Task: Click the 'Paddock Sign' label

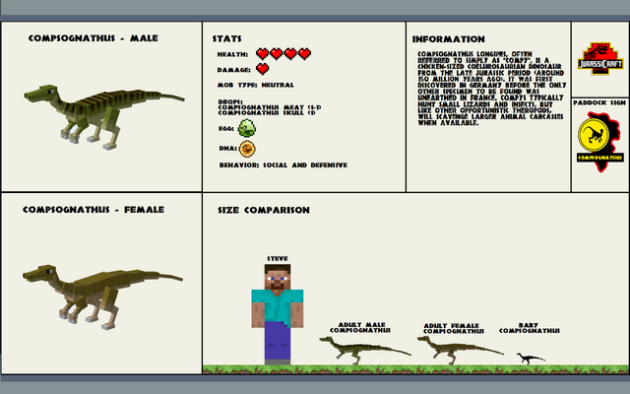Action: click(x=599, y=102)
